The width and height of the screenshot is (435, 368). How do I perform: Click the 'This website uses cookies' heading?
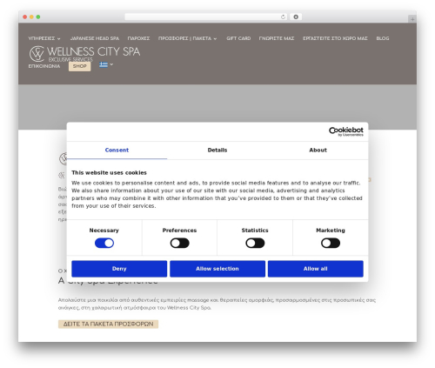point(109,172)
